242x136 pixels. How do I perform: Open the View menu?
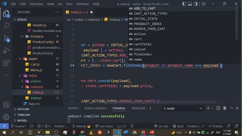(x=50, y=4)
